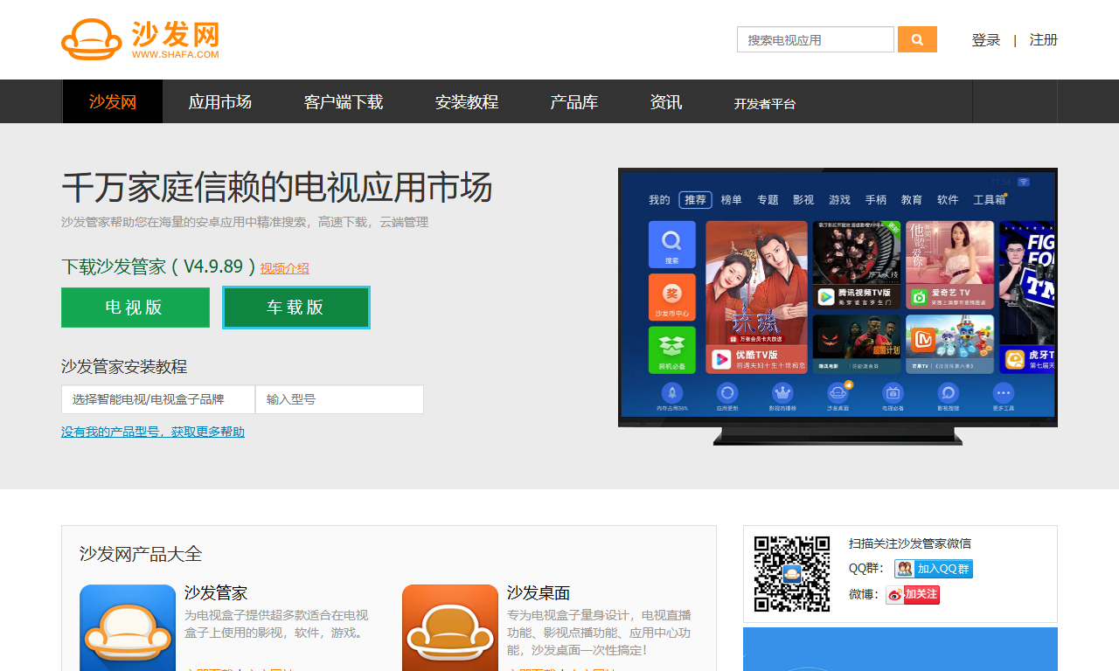Switch to 安装教程 in the navigation bar
The height and width of the screenshot is (671, 1119).
tap(467, 101)
